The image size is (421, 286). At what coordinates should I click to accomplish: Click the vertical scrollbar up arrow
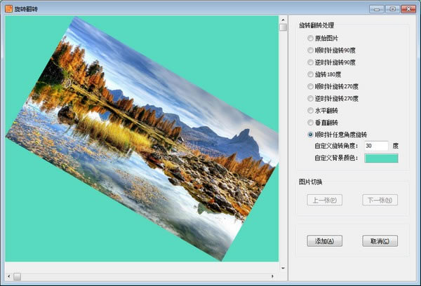283,20
